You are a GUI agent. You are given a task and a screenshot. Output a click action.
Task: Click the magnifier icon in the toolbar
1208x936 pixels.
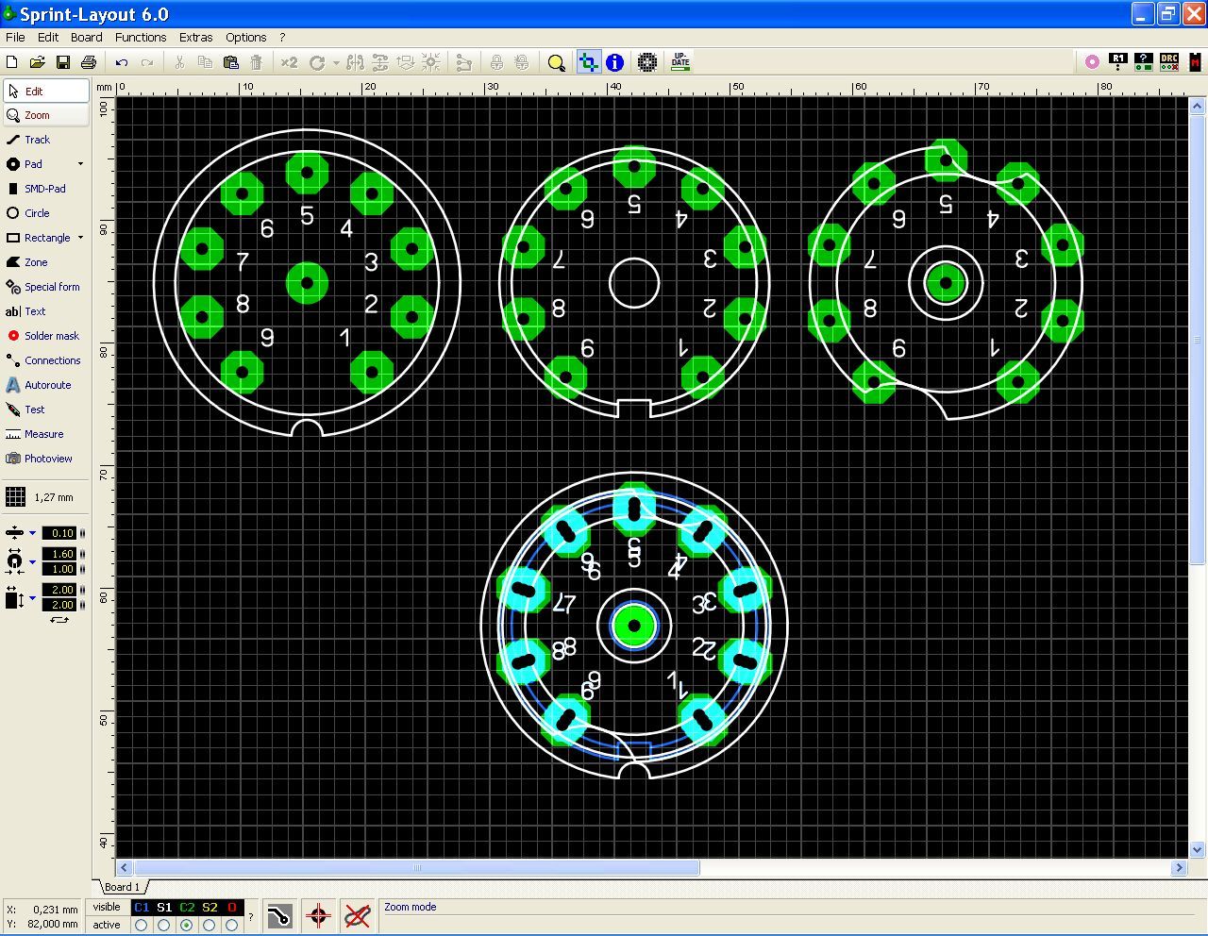(557, 62)
